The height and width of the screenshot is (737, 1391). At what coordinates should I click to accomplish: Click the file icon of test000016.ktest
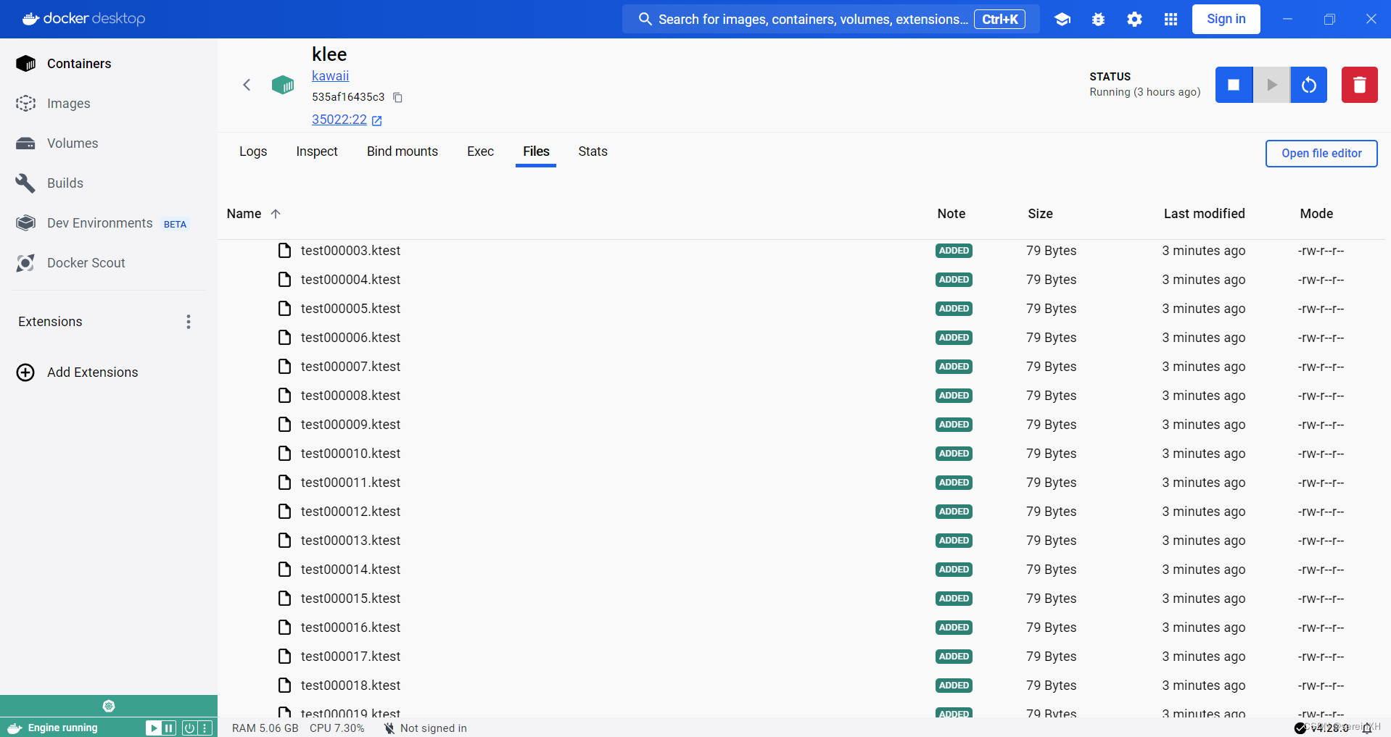pyautogui.click(x=285, y=628)
